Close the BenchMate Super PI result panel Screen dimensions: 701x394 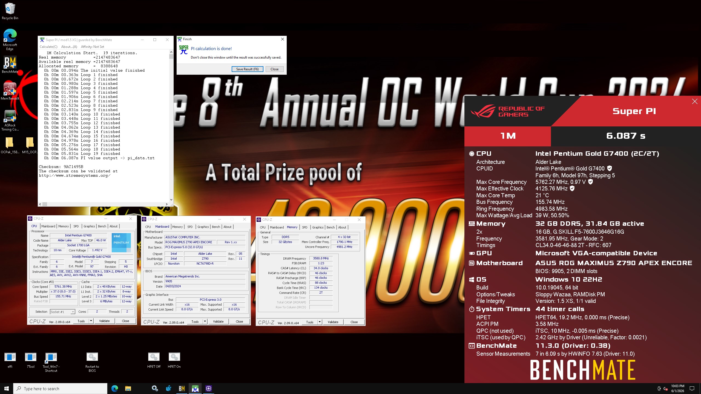(x=695, y=102)
